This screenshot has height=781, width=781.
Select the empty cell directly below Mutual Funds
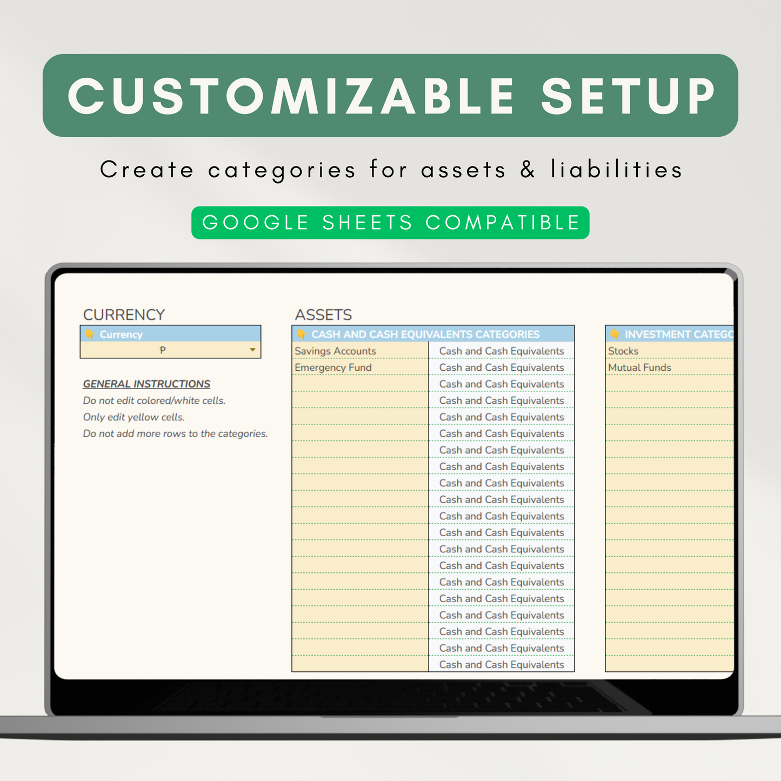(x=669, y=384)
